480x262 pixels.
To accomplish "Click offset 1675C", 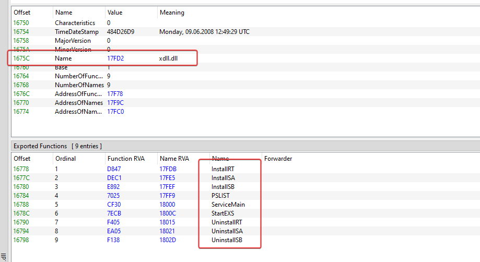I will 21,58.
